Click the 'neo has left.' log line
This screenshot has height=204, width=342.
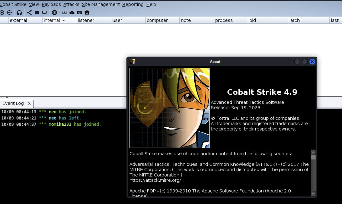[x=41, y=118]
